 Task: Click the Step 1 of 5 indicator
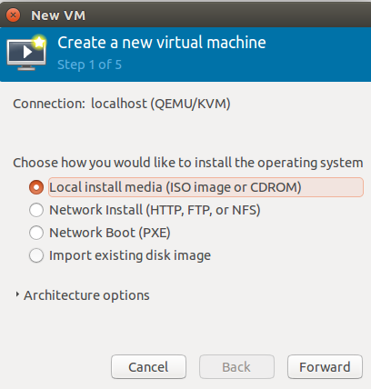tap(90, 65)
